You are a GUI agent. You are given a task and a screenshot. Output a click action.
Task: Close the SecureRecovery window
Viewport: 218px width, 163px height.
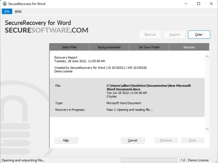[211, 4]
